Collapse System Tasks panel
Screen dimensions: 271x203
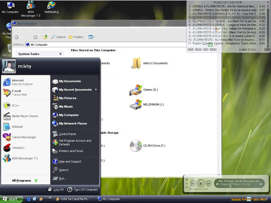click(60, 54)
